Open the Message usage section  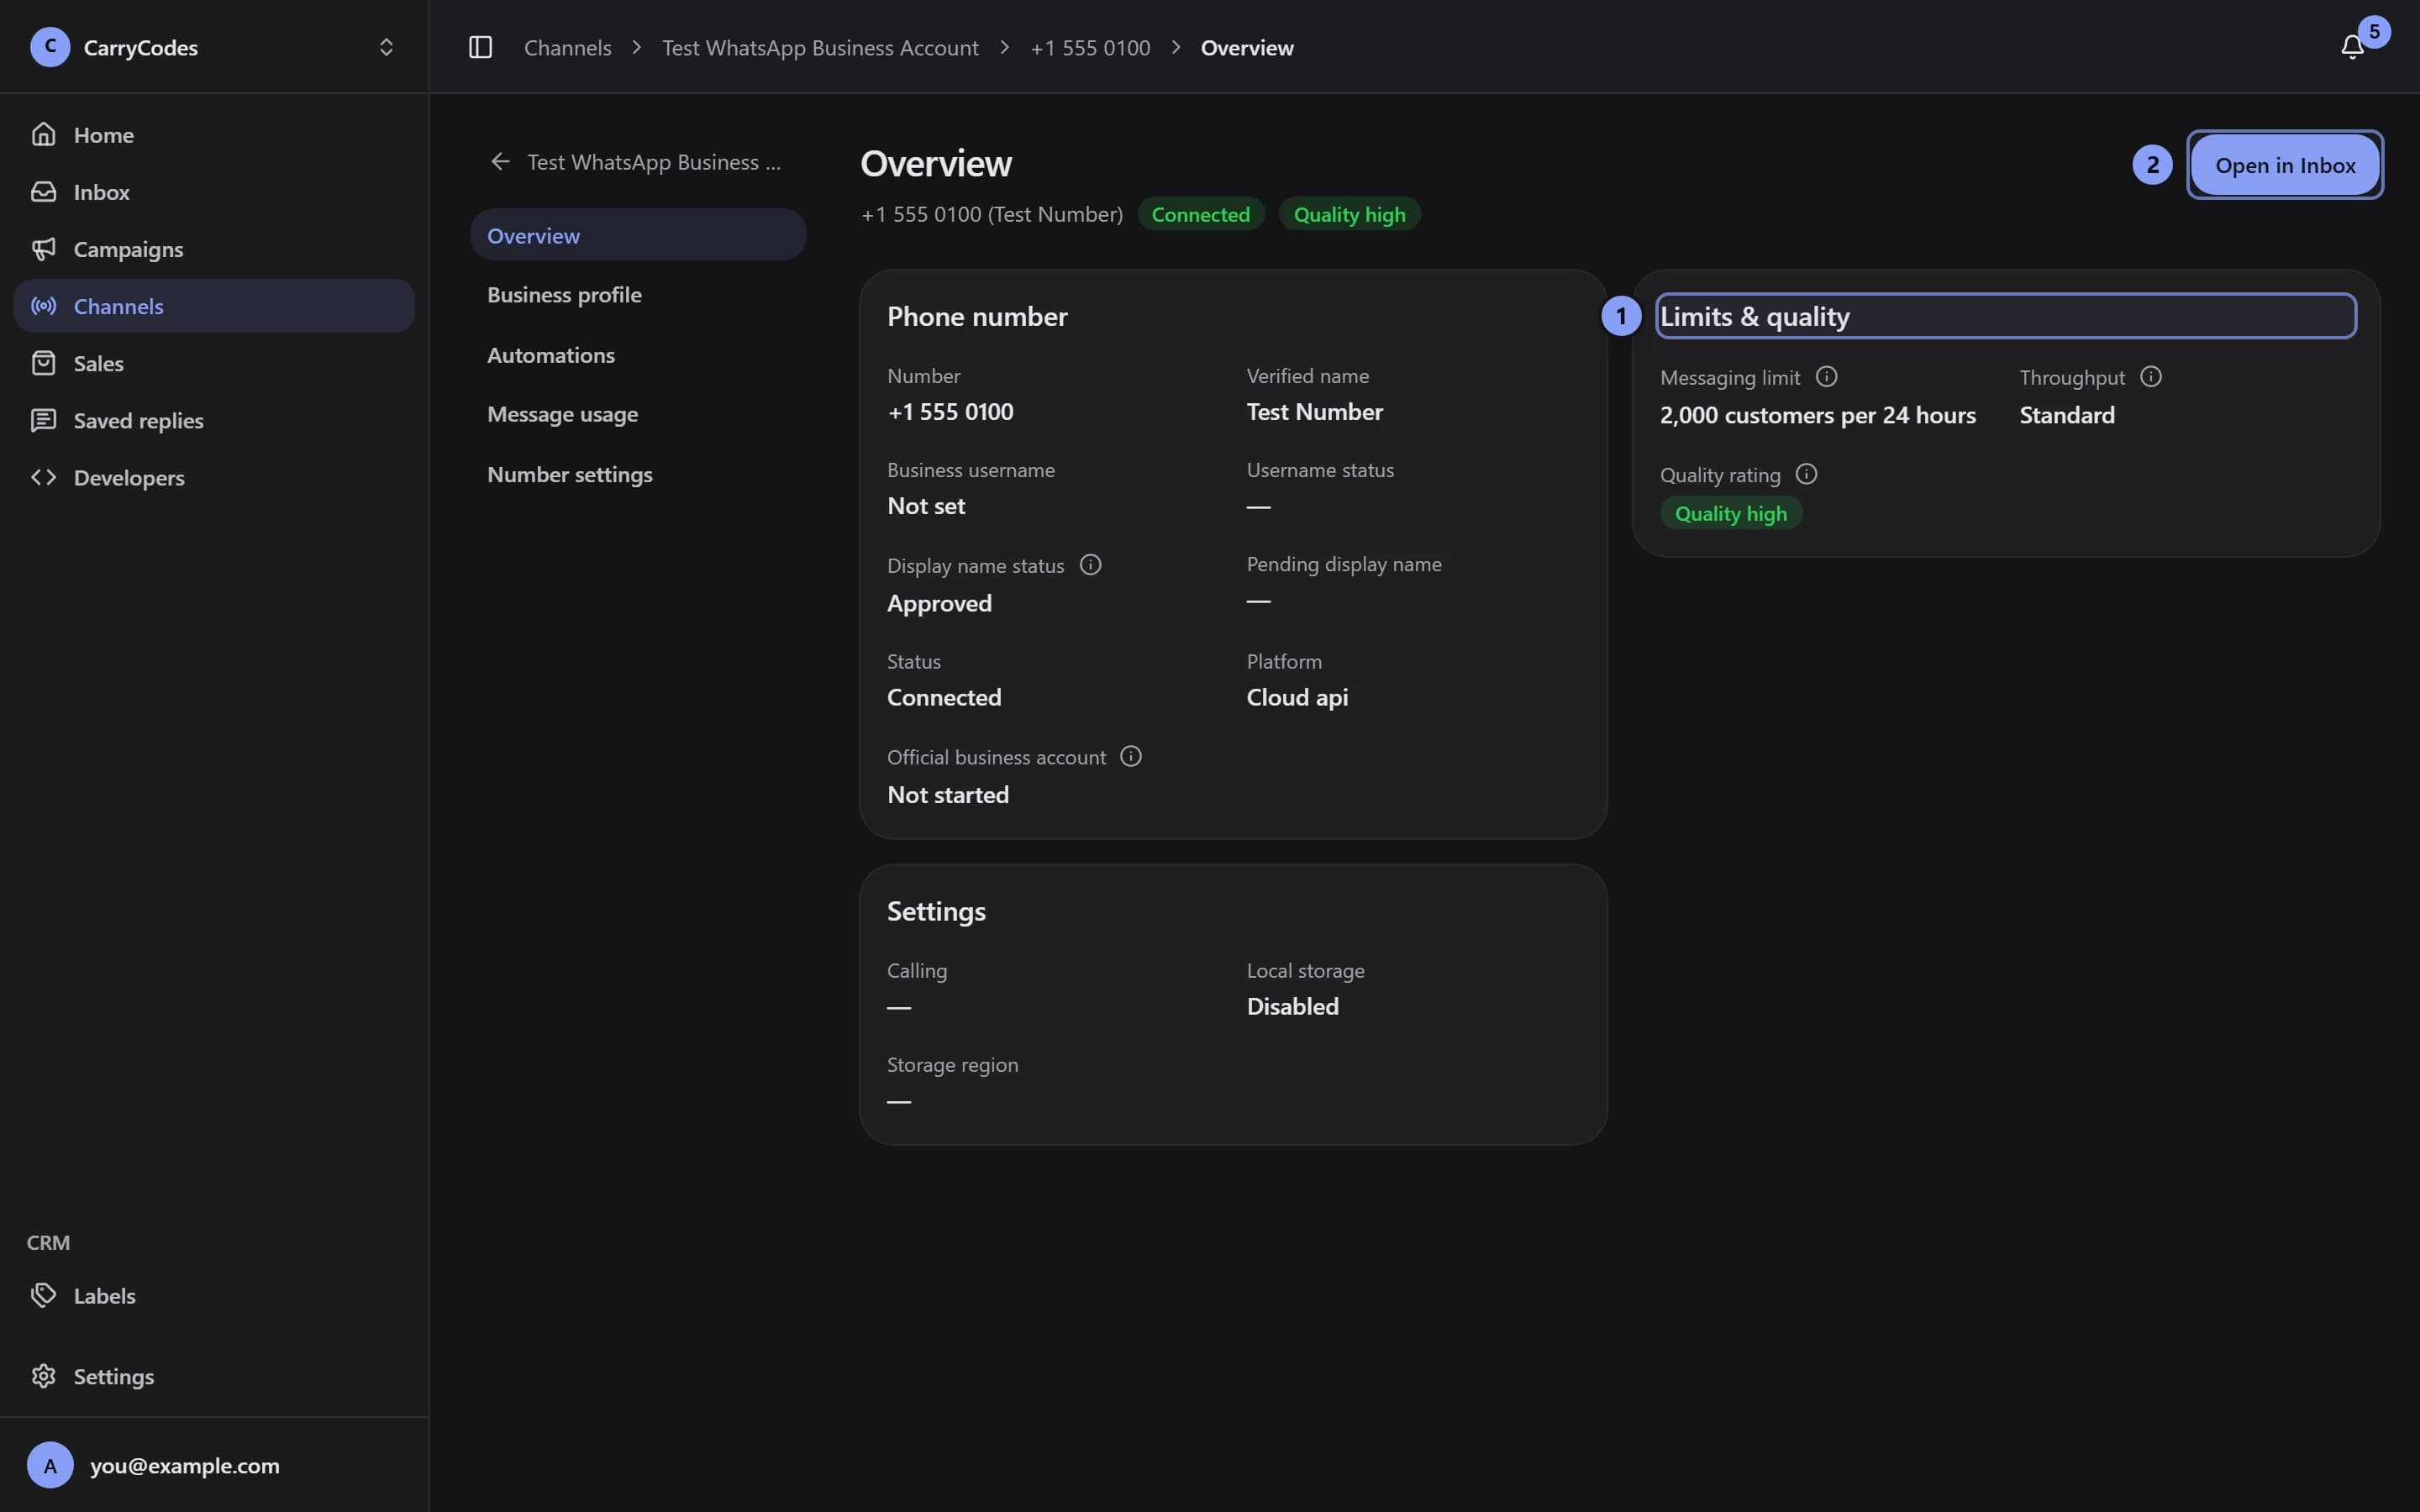tap(638, 414)
